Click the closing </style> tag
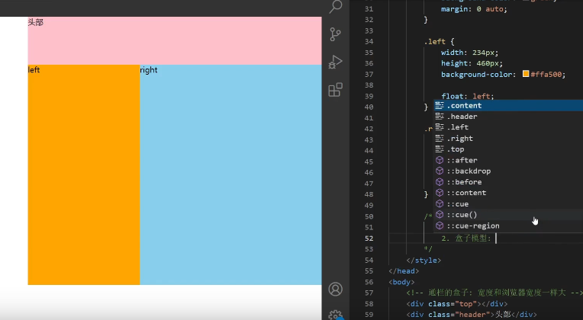583x320 pixels. (x=424, y=261)
